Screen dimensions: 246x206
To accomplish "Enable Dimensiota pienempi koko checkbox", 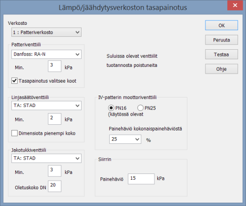I will tap(14, 133).
